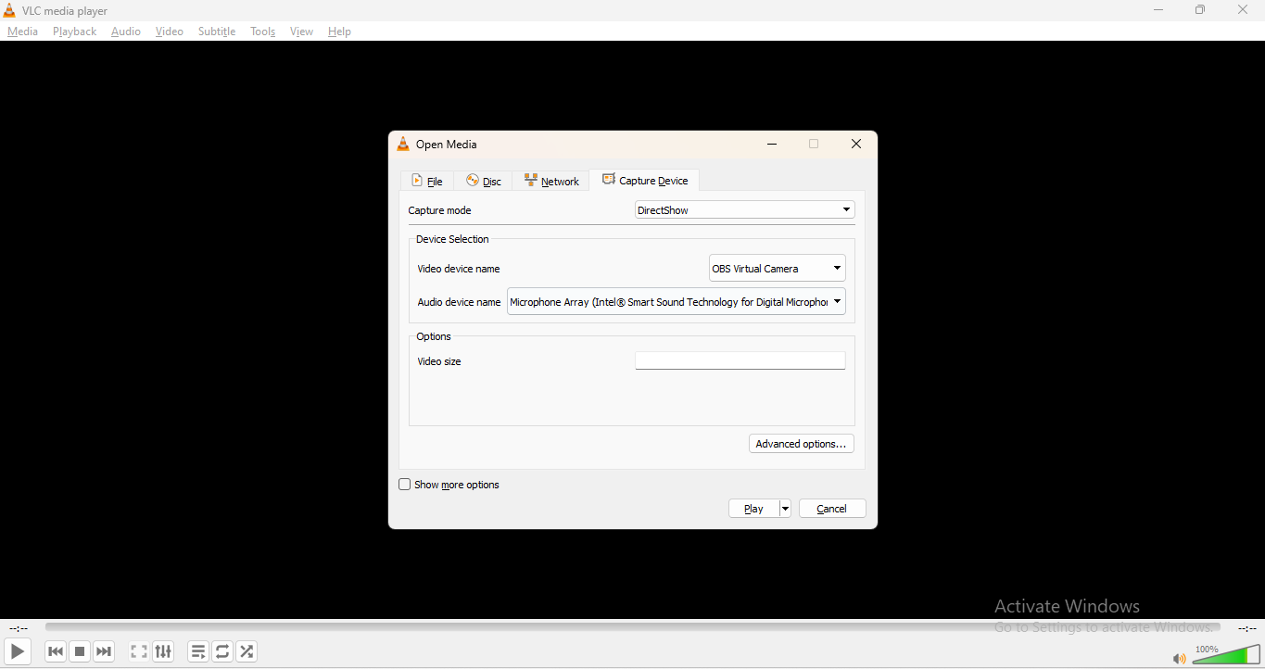This screenshot has height=669, width=1265.
Task: Open the Subtitle menu
Action: pyautogui.click(x=217, y=32)
